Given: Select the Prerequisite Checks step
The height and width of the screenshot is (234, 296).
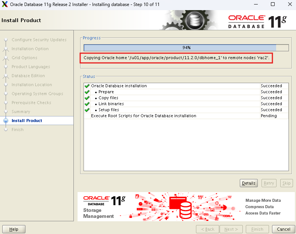Looking at the screenshot, I should [x=31, y=103].
